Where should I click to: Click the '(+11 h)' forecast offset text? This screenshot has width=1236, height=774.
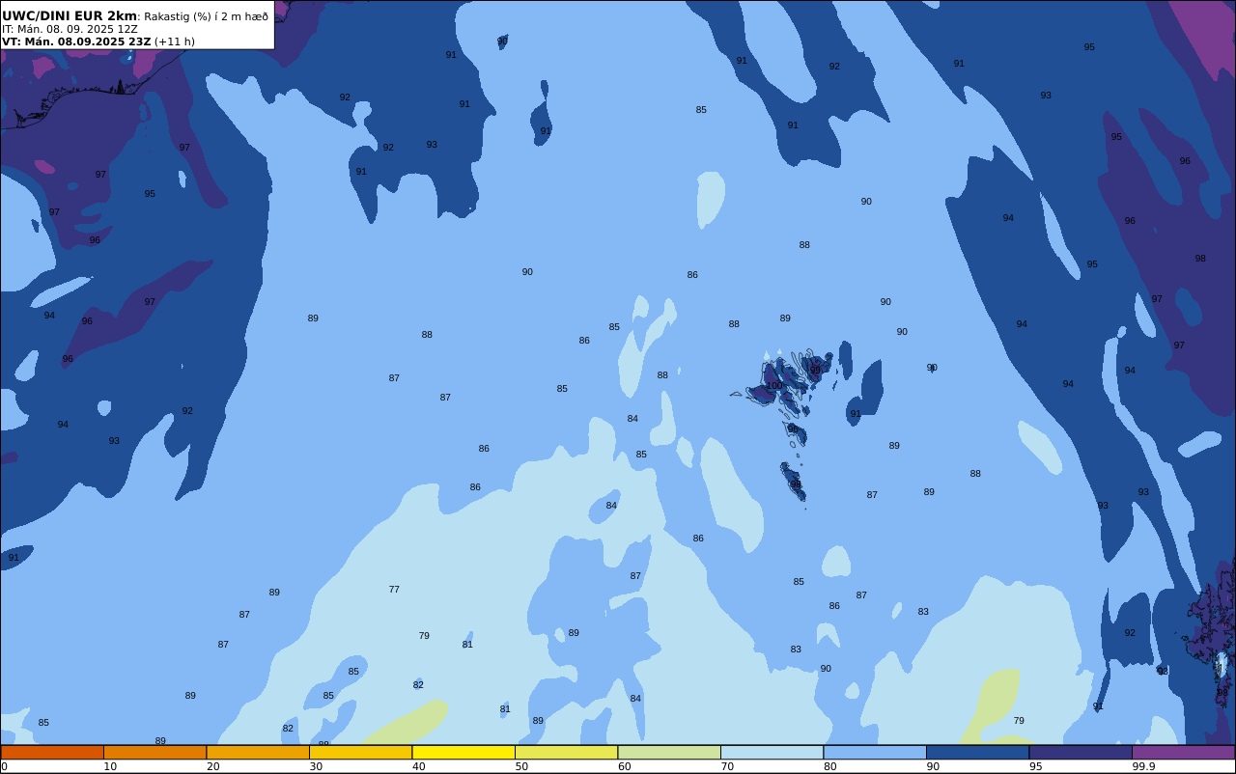[175, 41]
